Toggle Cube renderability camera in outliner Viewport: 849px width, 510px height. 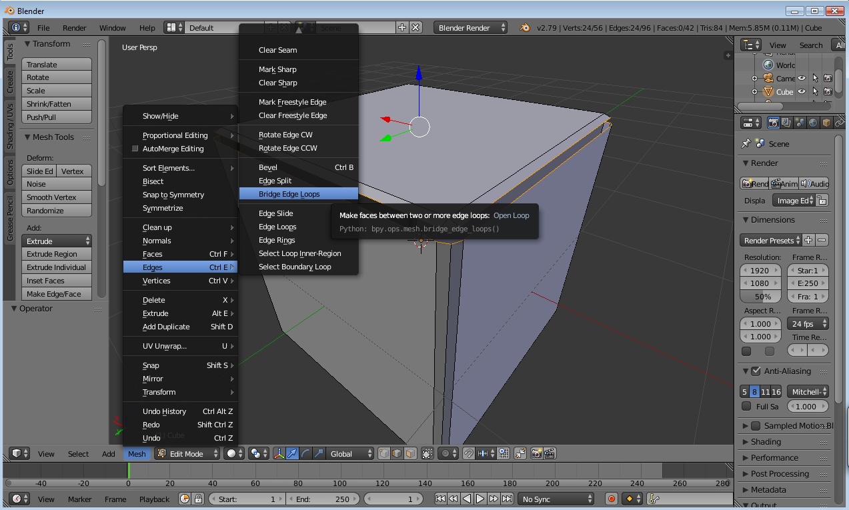click(828, 91)
